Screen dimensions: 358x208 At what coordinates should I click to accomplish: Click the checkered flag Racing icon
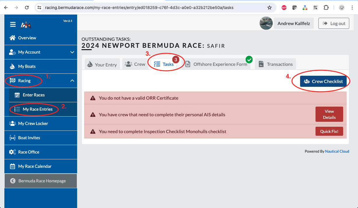pyautogui.click(x=13, y=80)
